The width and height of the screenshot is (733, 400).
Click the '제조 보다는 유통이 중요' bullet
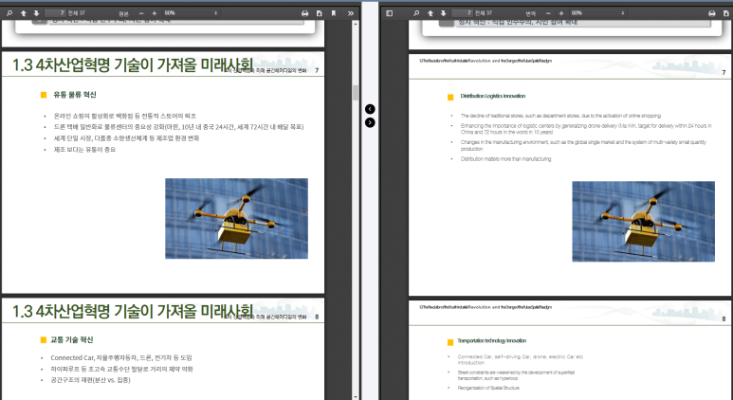pyautogui.click(x=84, y=150)
